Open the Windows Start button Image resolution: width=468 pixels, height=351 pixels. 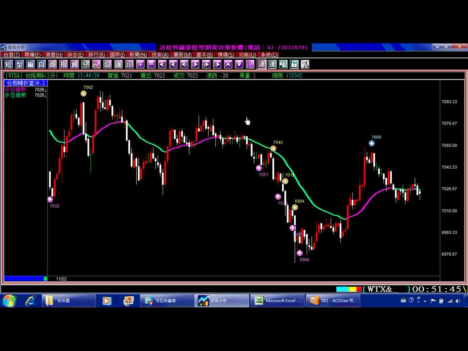coord(9,301)
